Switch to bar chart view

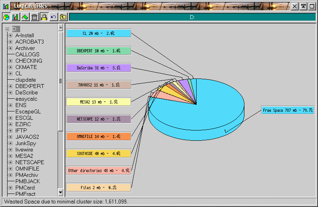15,17
